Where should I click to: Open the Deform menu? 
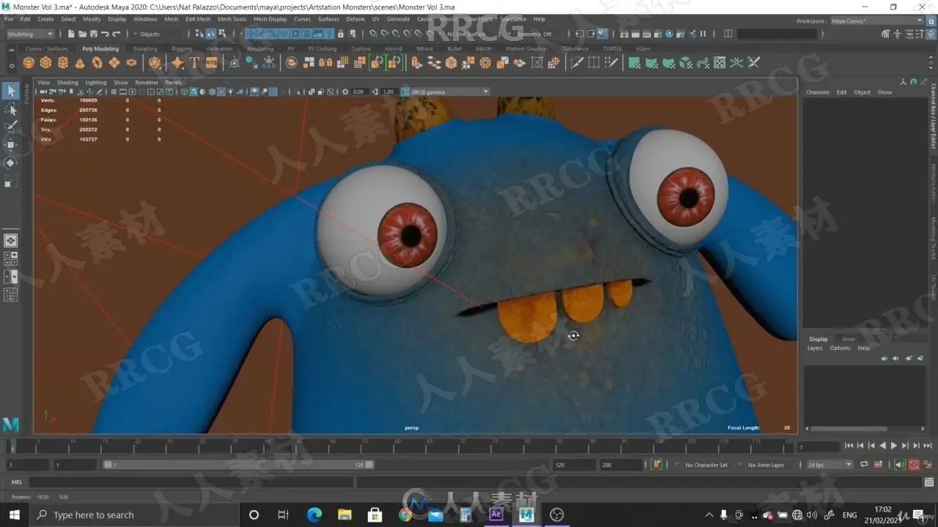click(355, 19)
